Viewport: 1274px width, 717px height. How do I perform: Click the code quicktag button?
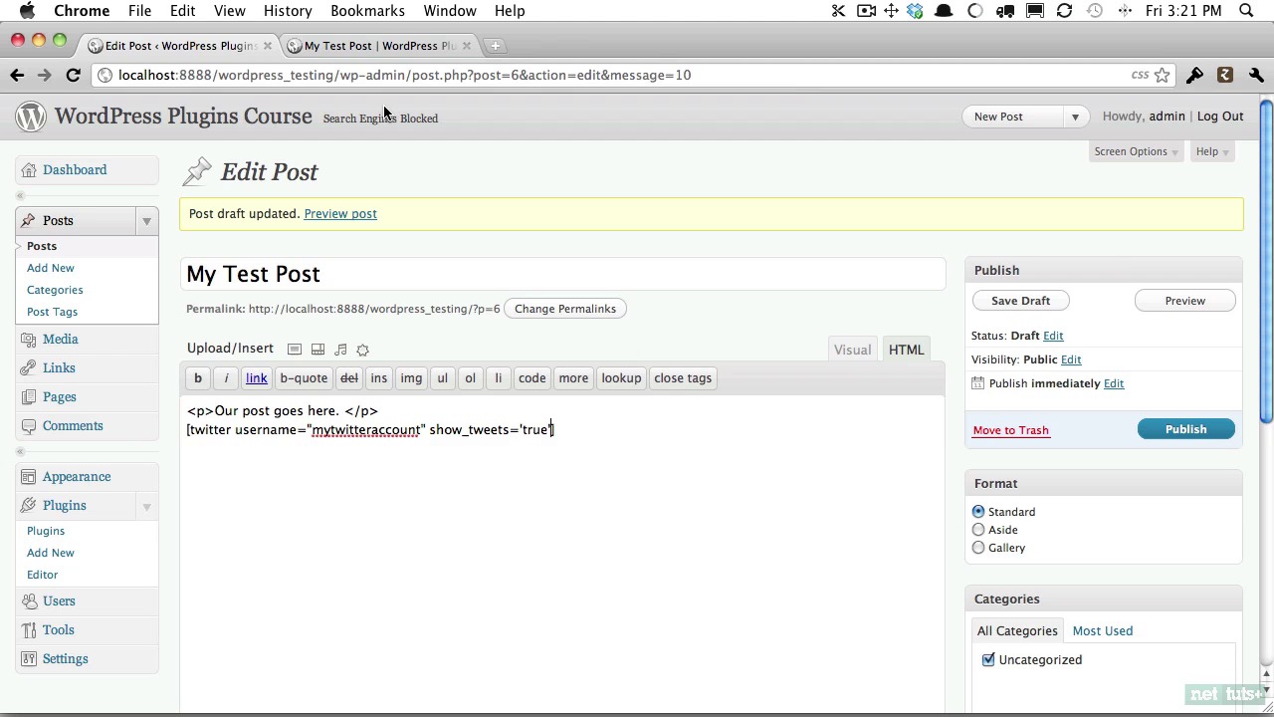[531, 378]
